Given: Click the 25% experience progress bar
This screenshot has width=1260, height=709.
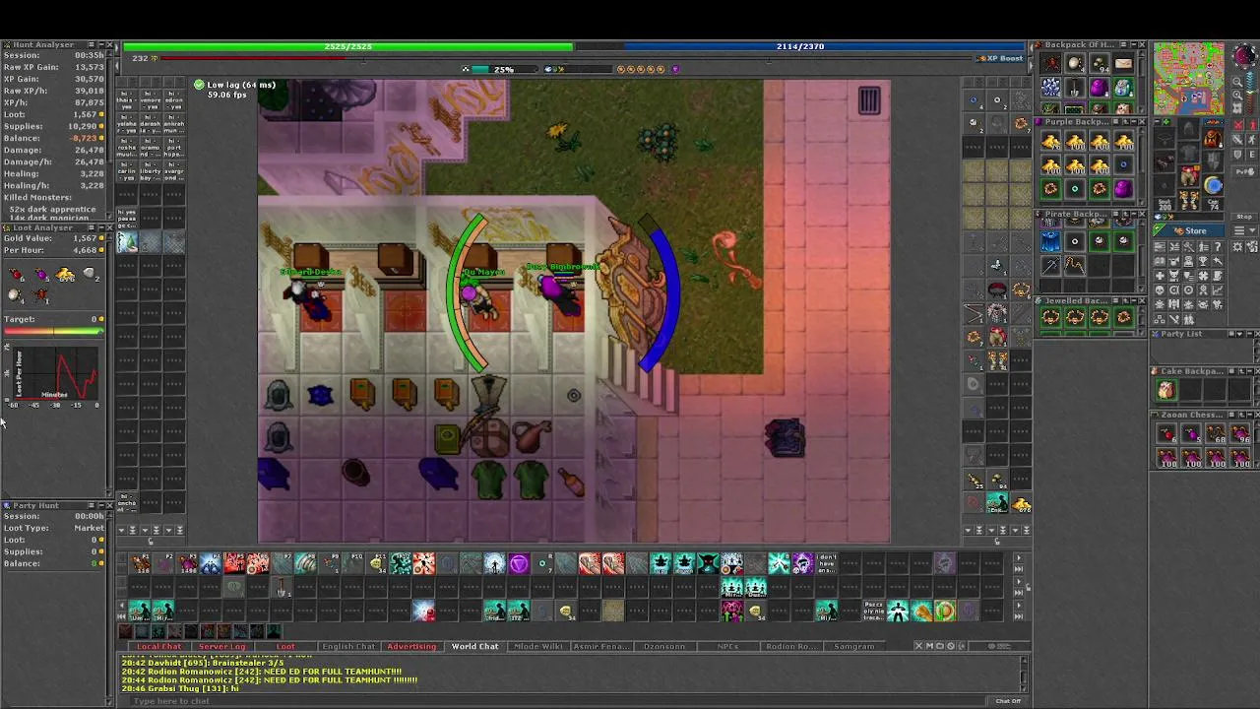Looking at the screenshot, I should (x=503, y=69).
